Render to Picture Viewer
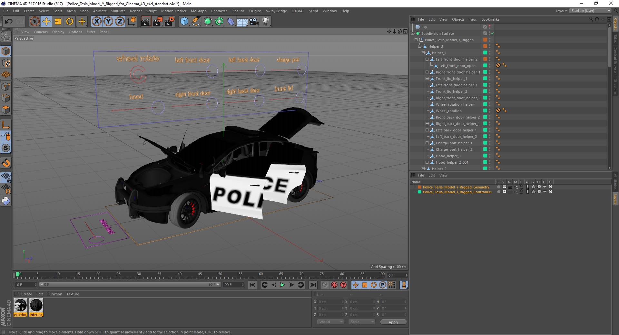Screen dimensions: 619x335 point(158,22)
